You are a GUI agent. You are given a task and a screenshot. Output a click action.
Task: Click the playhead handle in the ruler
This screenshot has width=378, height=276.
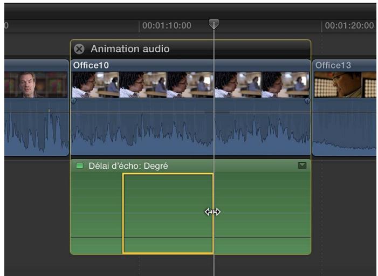214,24
